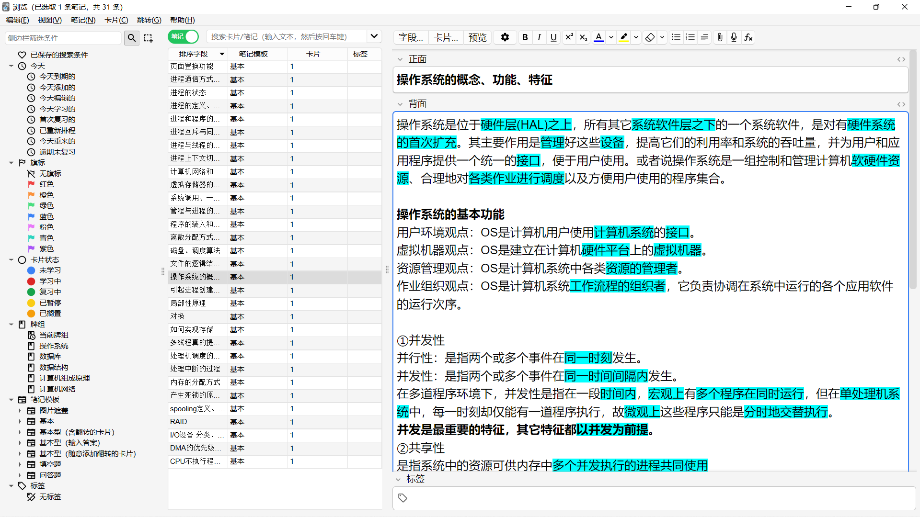Record audio with the microphone icon
This screenshot has width=920, height=517.
[734, 37]
